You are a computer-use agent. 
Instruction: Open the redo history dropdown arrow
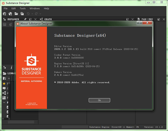[x=40, y=14]
